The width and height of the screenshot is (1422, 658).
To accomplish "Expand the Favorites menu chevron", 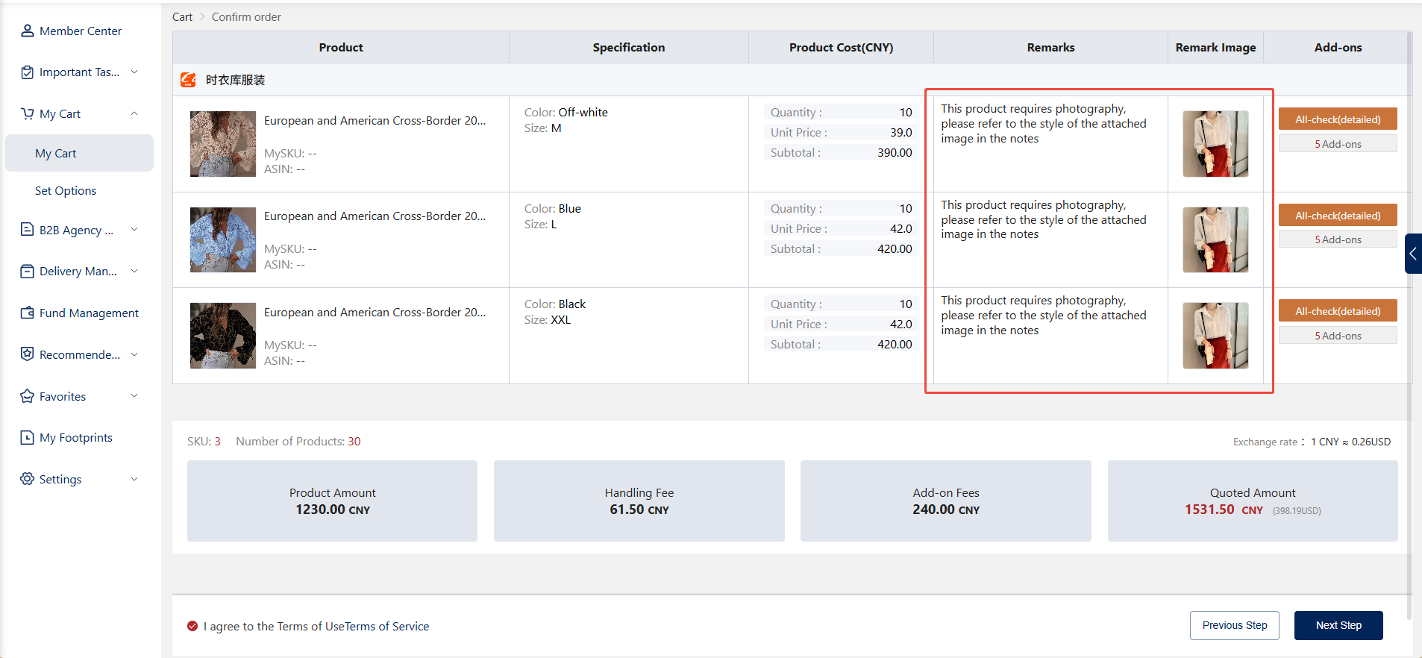I will [134, 396].
